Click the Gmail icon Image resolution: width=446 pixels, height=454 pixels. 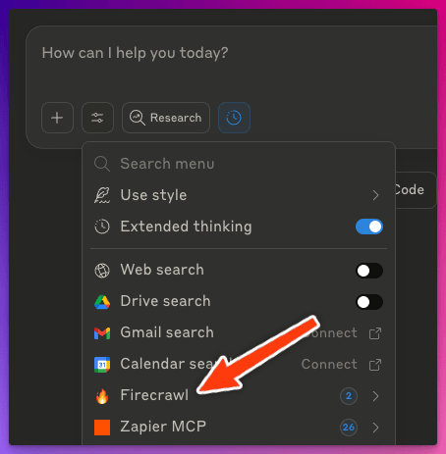click(x=102, y=333)
